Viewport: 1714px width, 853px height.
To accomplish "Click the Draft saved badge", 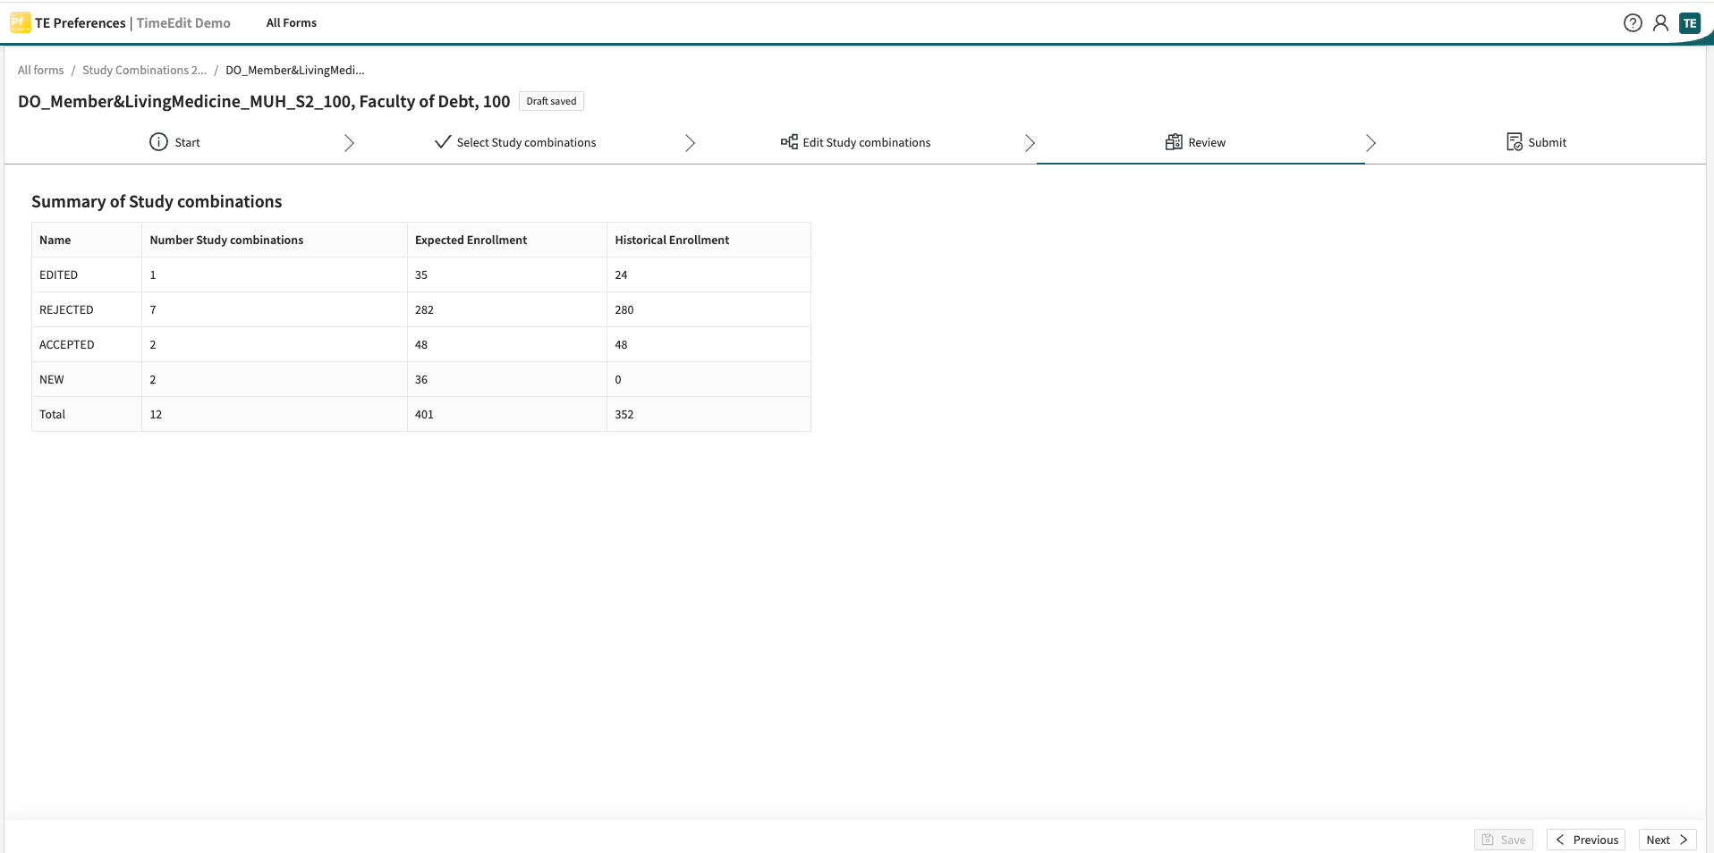I will point(551,101).
